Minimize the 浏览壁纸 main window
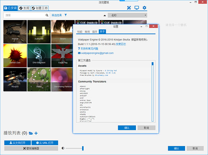Image resolution: width=208 pixels, height=155 pixels. pos(190,2)
